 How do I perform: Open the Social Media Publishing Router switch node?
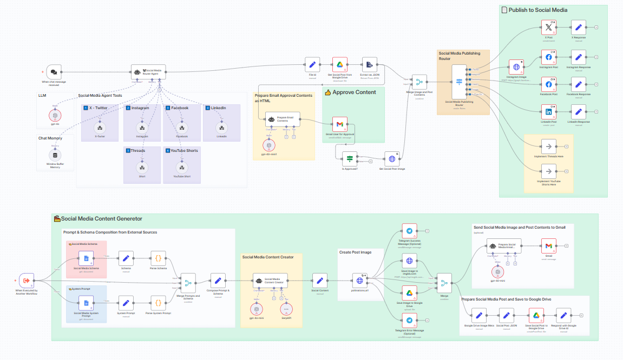[459, 82]
